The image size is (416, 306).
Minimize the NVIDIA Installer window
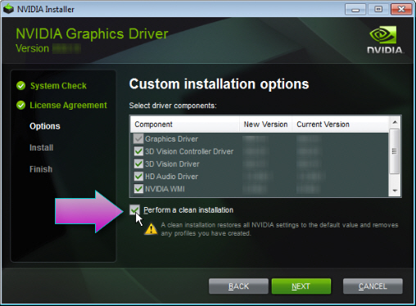tap(355, 9)
